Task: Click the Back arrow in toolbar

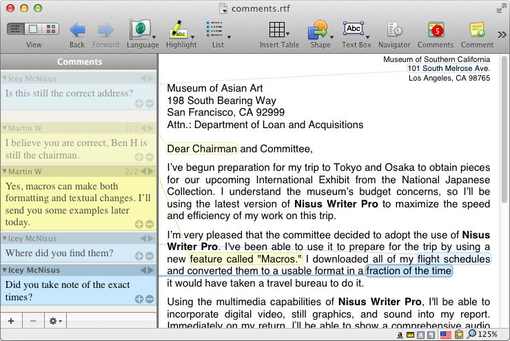Action: (77, 30)
